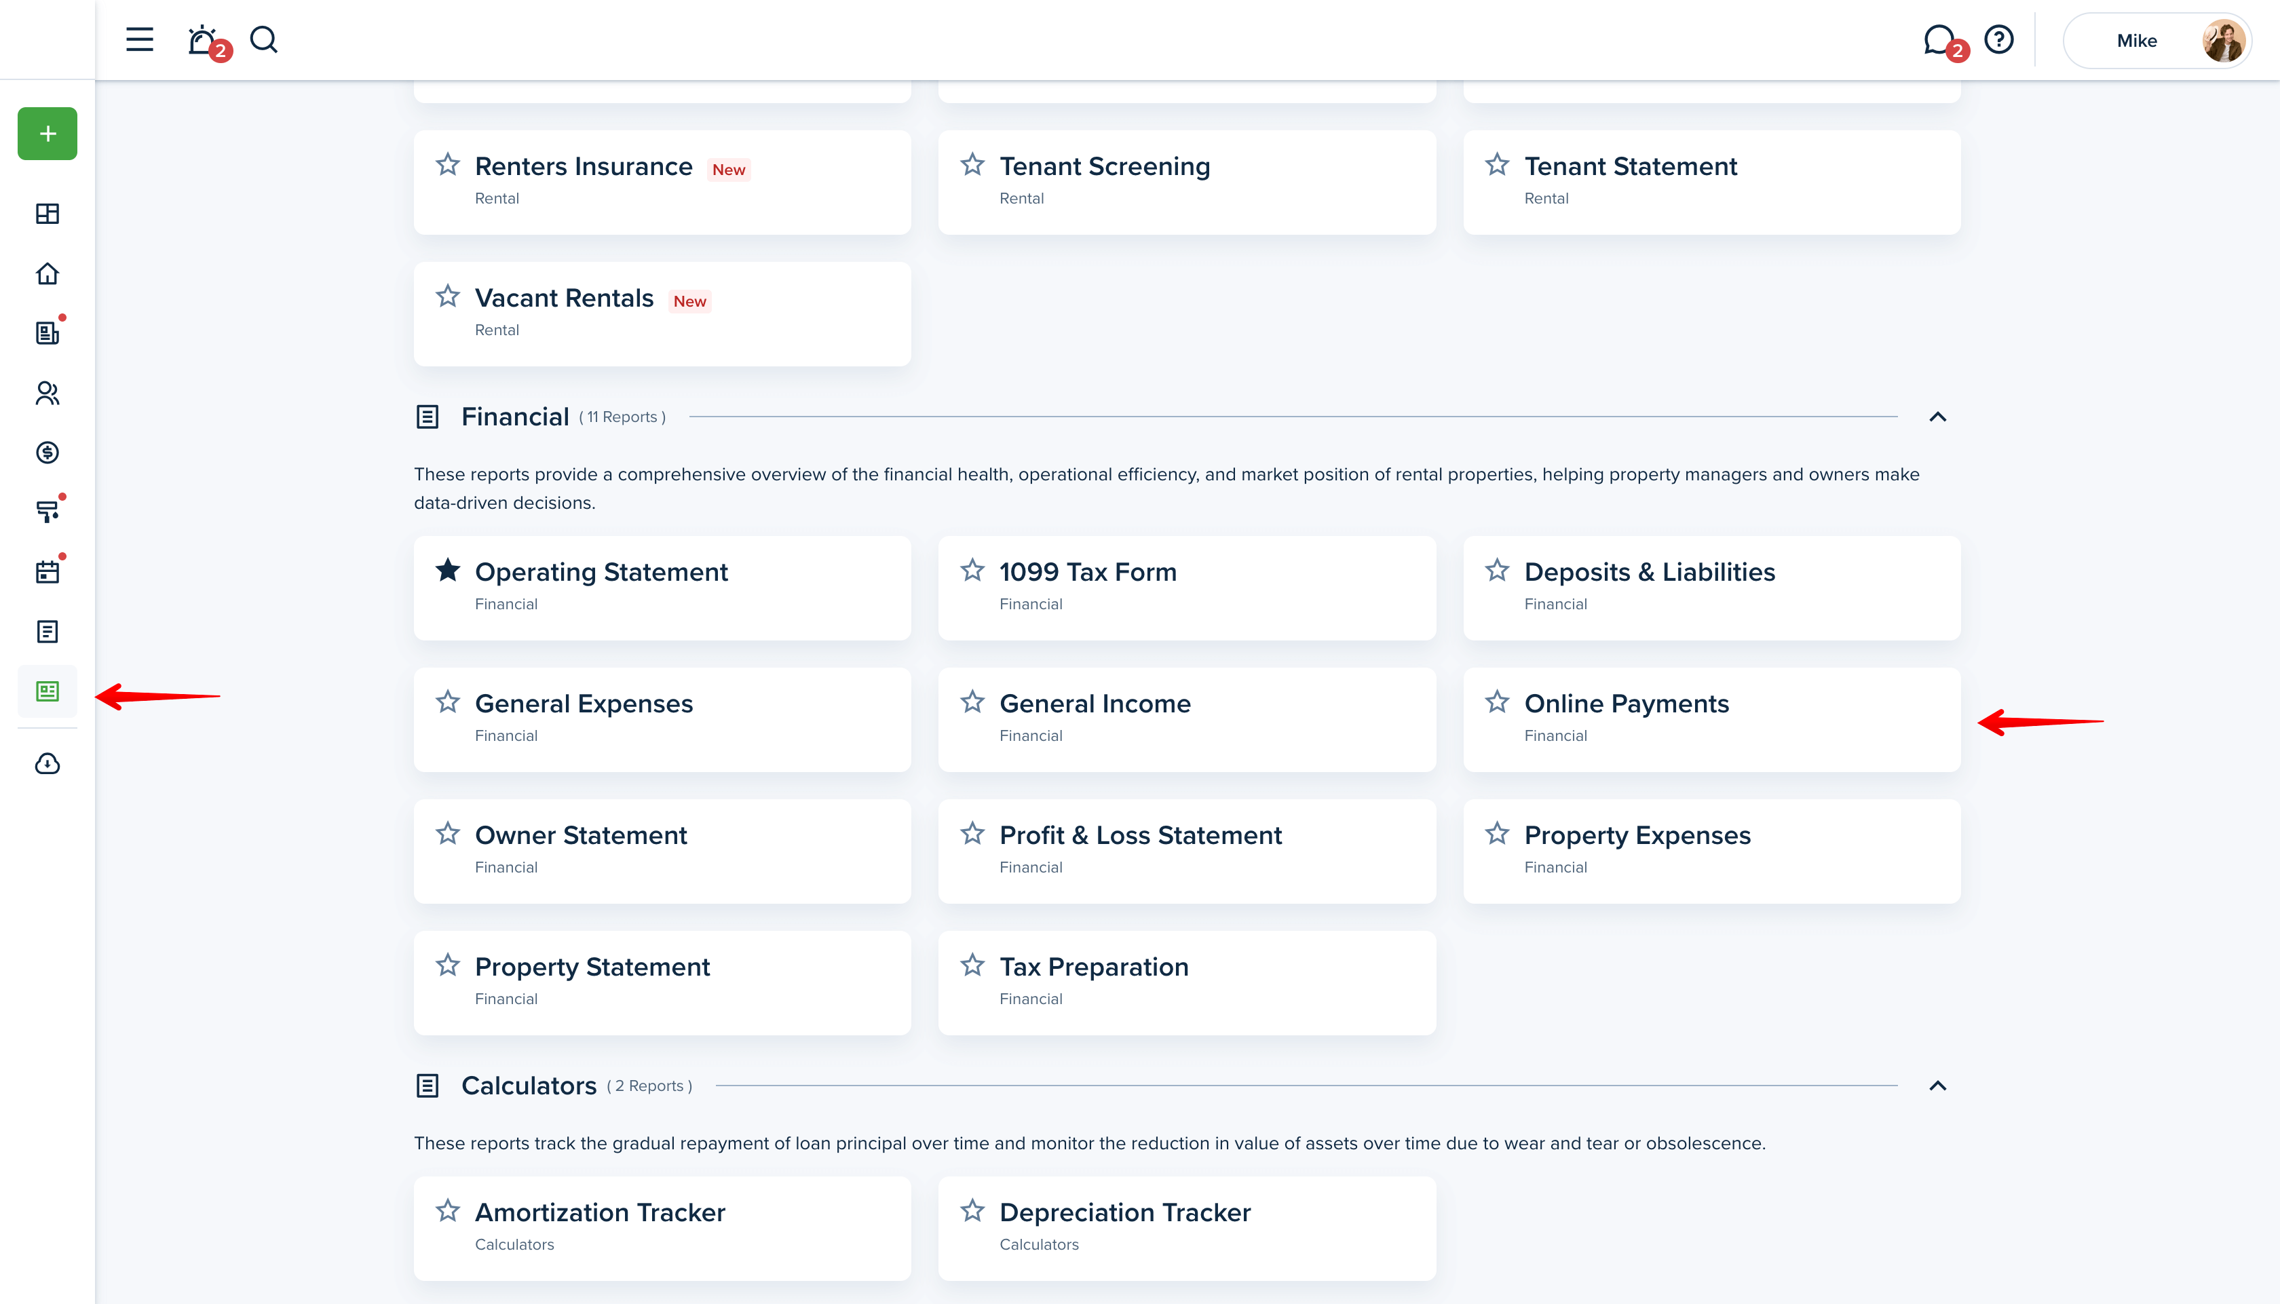This screenshot has width=2280, height=1304.
Task: Click the search magnifier icon
Action: (263, 39)
